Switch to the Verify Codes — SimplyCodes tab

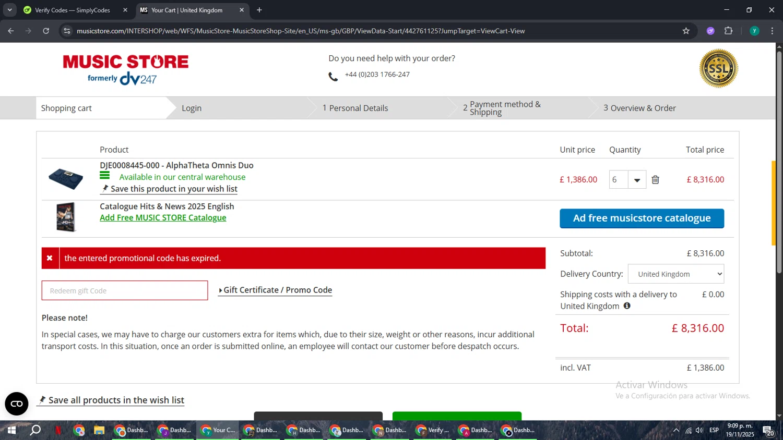[x=72, y=10]
